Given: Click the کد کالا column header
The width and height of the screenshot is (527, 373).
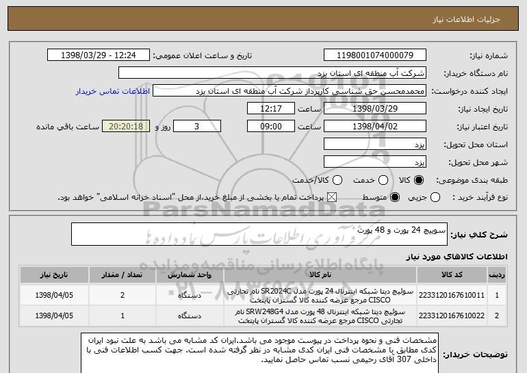Looking at the screenshot, I should coord(452,275).
